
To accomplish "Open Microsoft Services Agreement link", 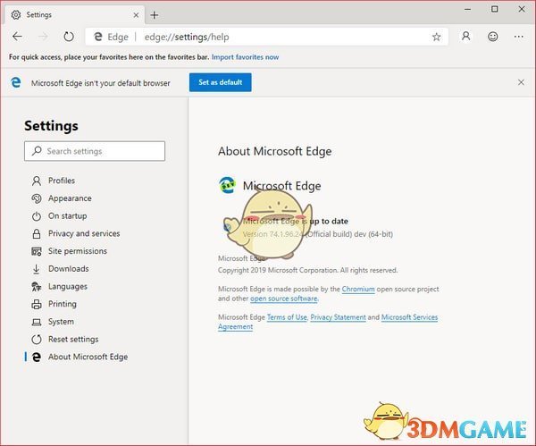I will click(x=328, y=322).
